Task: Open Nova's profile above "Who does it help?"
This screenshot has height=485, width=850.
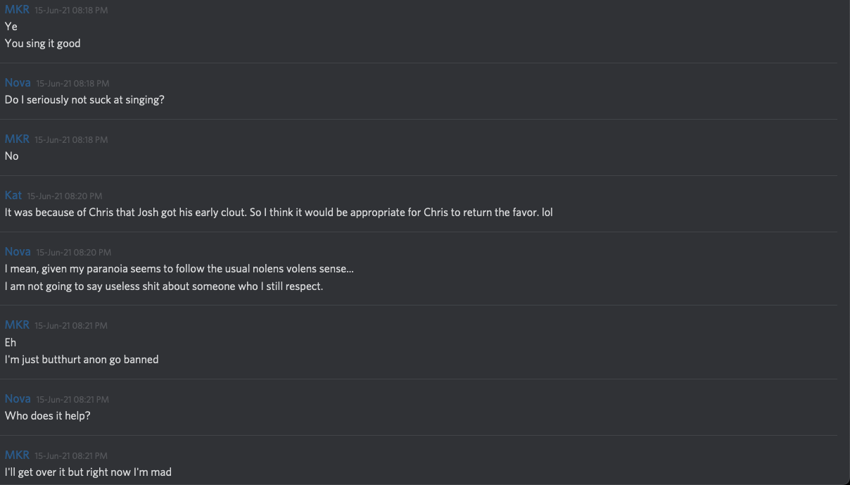Action: (x=18, y=398)
